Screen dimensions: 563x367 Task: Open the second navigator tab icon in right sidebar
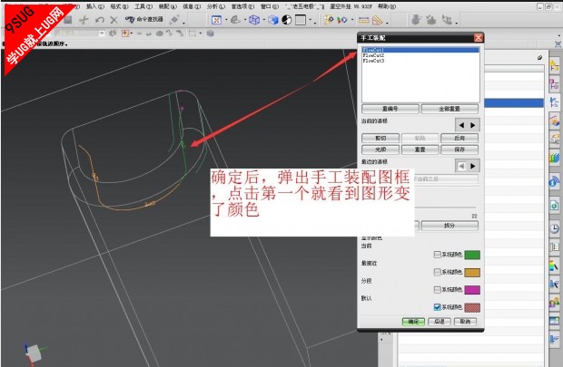(x=554, y=84)
